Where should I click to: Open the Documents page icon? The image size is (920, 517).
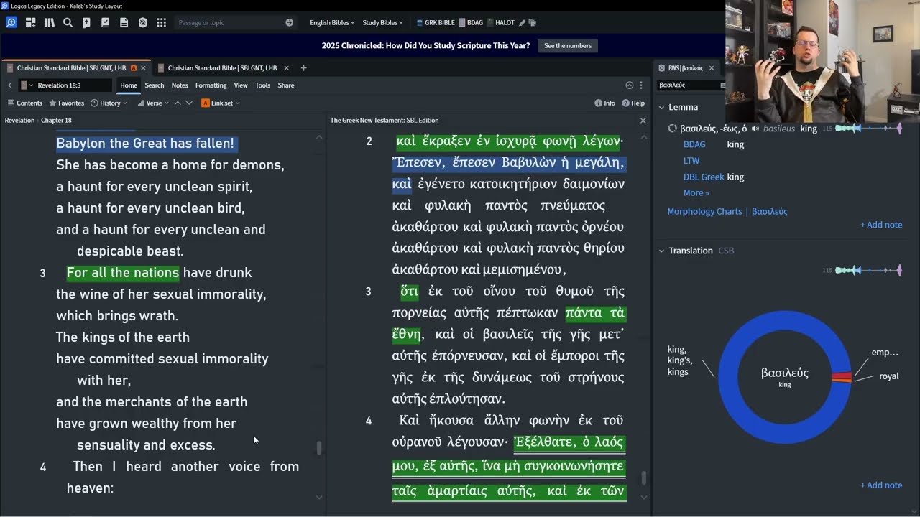[124, 22]
